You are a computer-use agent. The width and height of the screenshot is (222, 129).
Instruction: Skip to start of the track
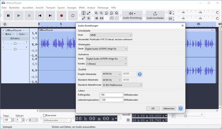coord(40,15)
